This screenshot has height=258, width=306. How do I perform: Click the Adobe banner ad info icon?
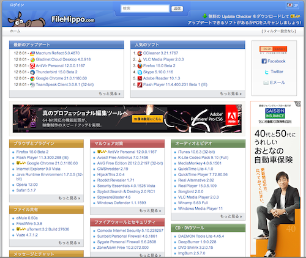239,107
